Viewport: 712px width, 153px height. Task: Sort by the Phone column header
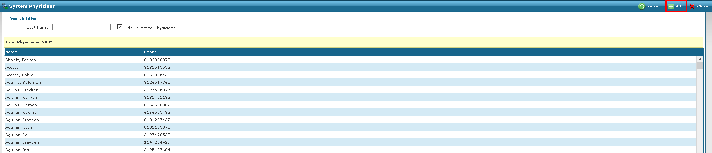(x=150, y=52)
